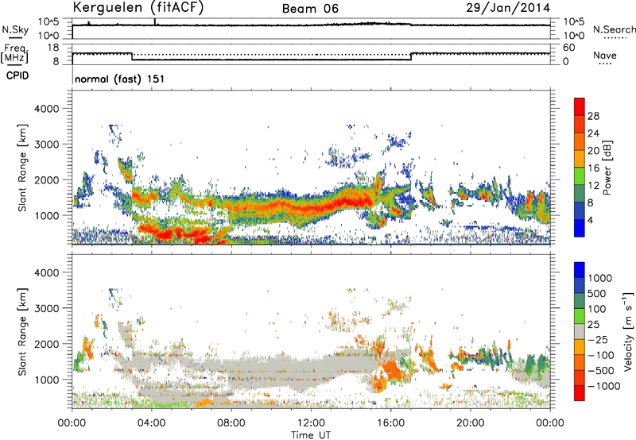Click the '1000' tick on the velocity panel axis
This screenshot has height=440, width=636.
47,380
